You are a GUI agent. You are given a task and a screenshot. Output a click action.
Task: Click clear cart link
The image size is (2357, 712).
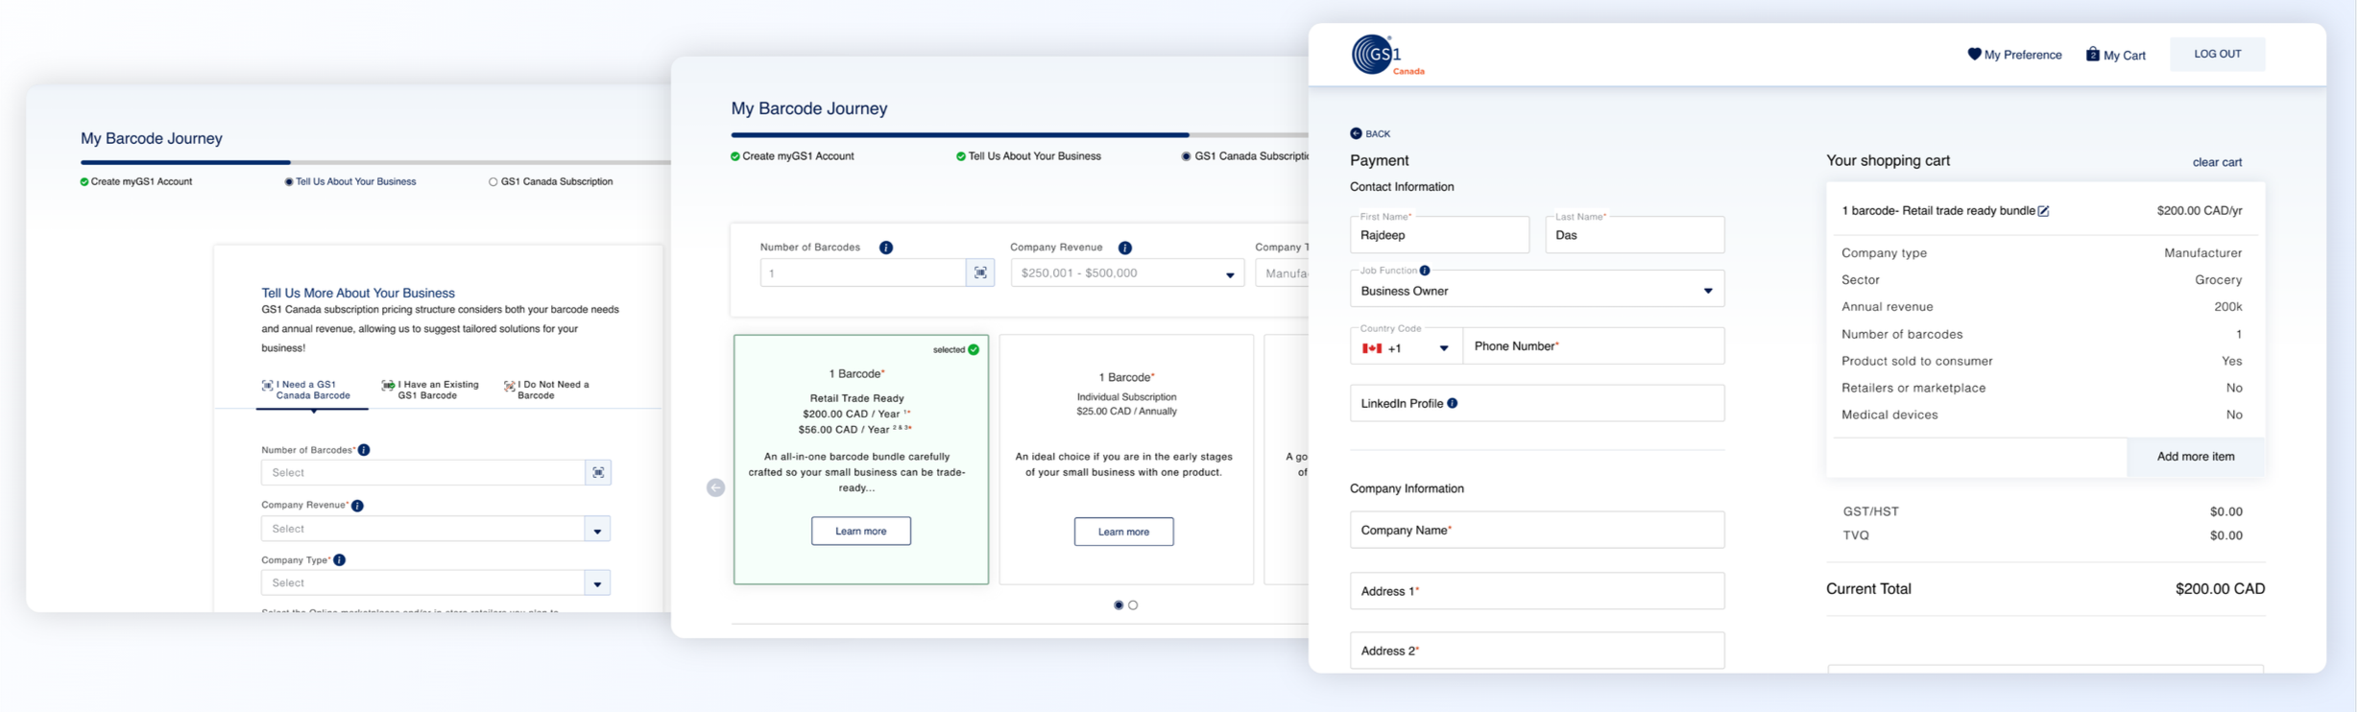click(2217, 162)
